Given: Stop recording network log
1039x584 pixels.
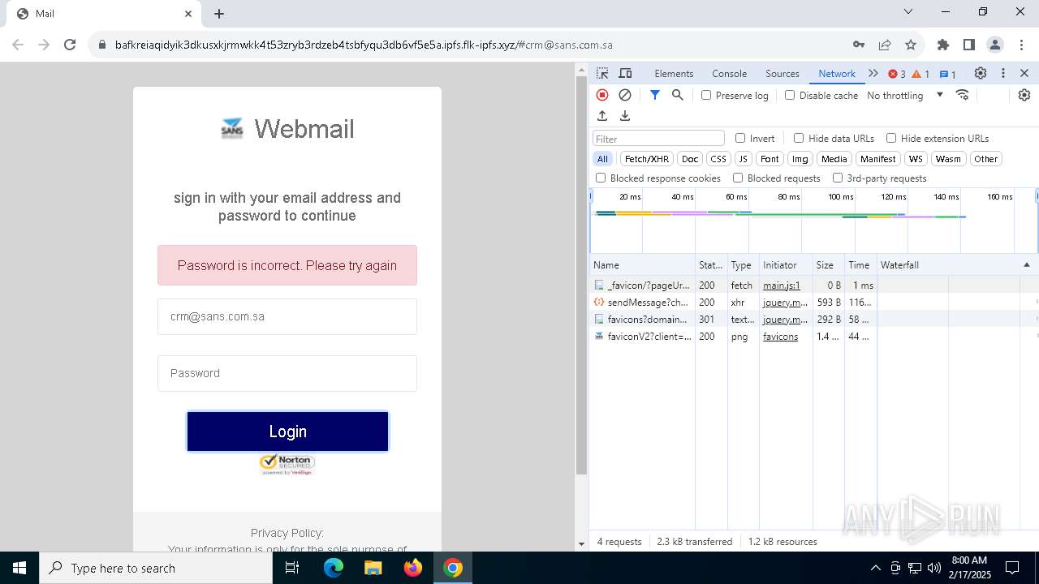Looking at the screenshot, I should coord(602,95).
